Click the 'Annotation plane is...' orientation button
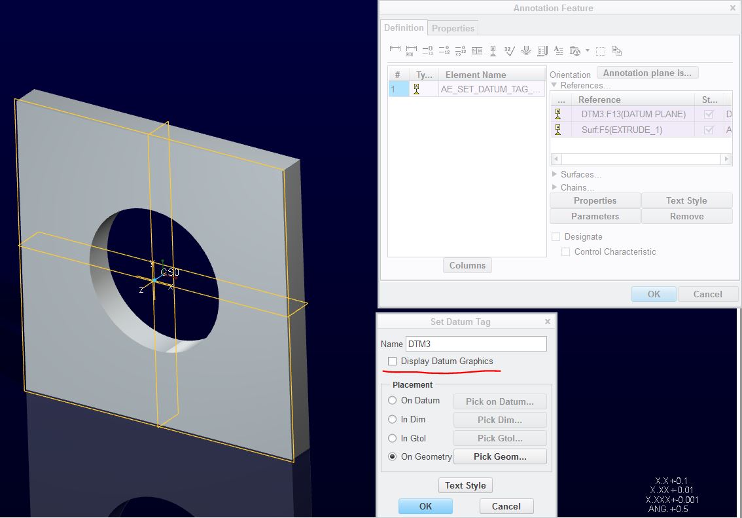This screenshot has width=742, height=518. pyautogui.click(x=647, y=73)
